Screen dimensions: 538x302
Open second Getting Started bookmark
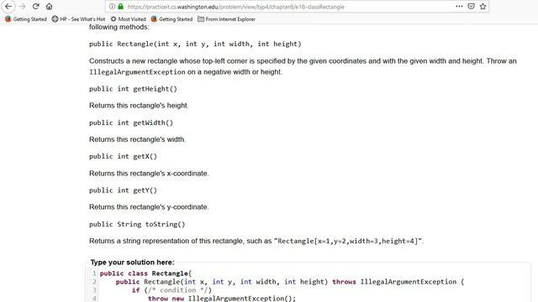171,19
